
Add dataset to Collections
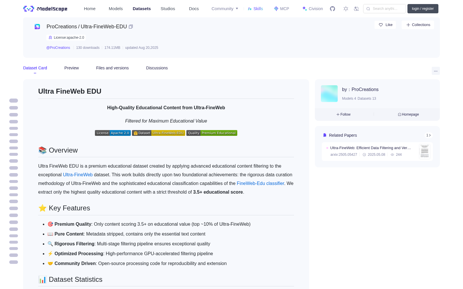click(418, 25)
